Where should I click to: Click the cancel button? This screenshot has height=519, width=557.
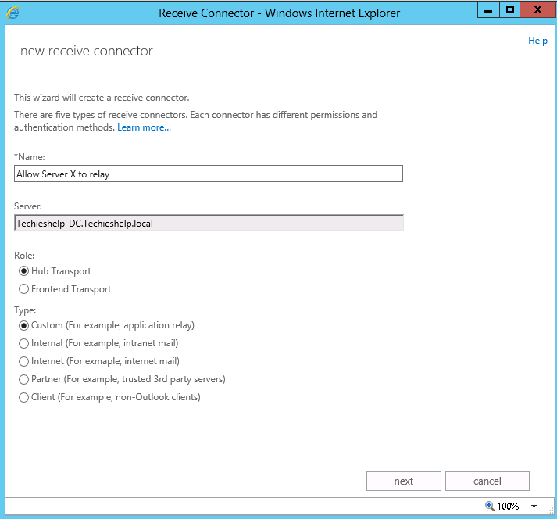coord(487,481)
